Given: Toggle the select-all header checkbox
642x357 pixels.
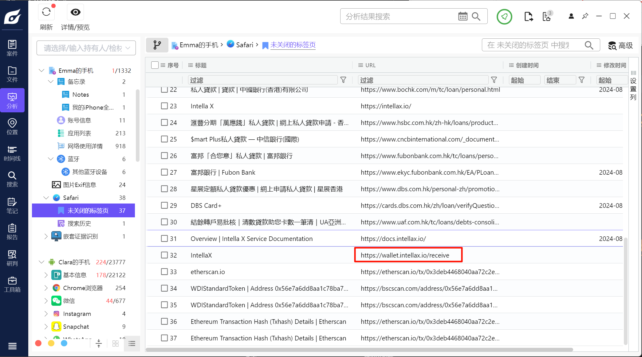Looking at the screenshot, I should coord(155,65).
